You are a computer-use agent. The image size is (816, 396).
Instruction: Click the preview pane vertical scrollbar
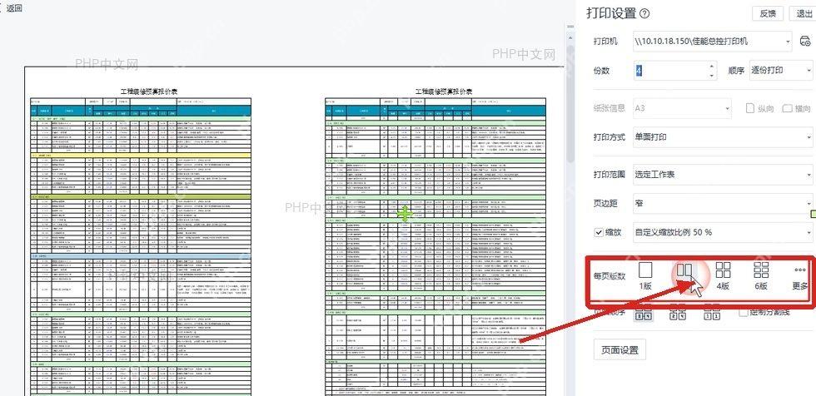tap(570, 104)
